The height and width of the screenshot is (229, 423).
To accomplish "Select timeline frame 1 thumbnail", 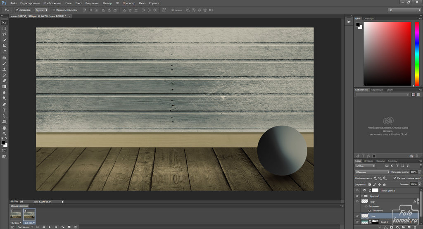I will pos(16,215).
